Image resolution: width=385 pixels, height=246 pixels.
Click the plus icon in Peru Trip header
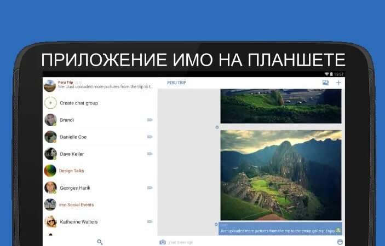click(x=338, y=83)
